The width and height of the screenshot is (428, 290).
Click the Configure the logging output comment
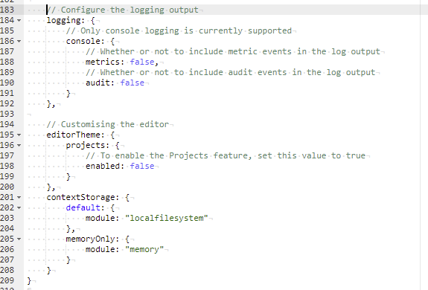coord(123,10)
